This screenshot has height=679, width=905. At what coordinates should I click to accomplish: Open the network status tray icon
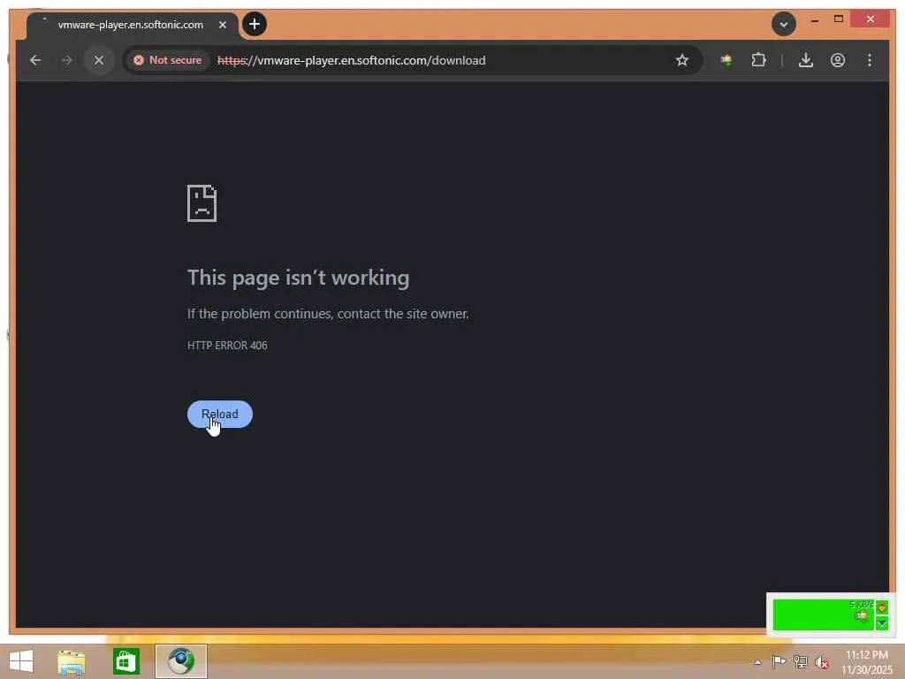coord(800,661)
